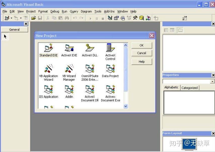The image size is (215, 152).
Task: Select the ActiveX Document Exe item
Action: [x=110, y=93]
